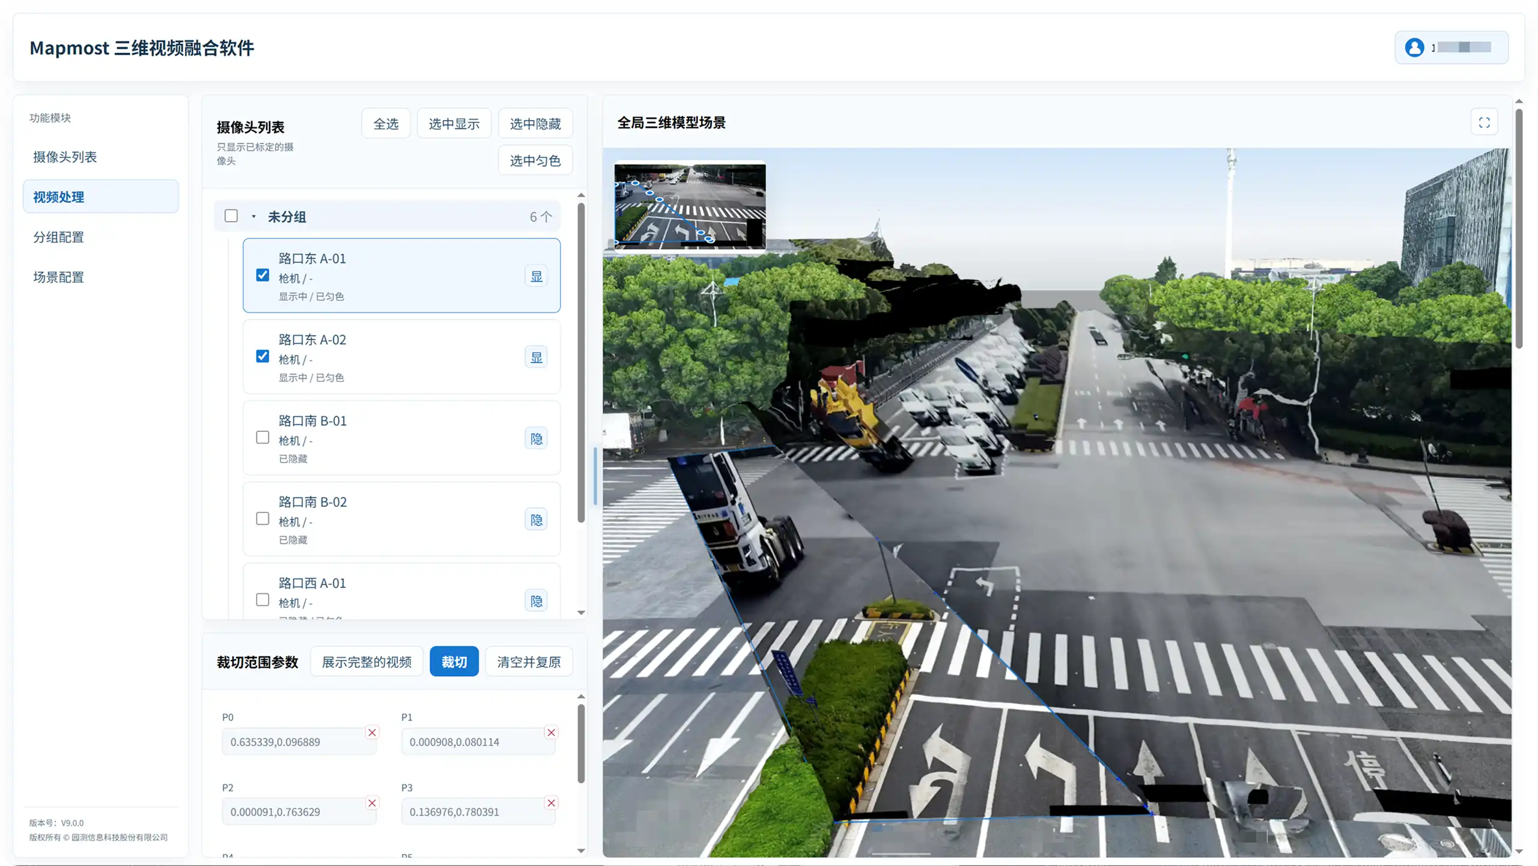Click the P0 coordinate input field
The width and height of the screenshot is (1538, 866).
(x=299, y=742)
